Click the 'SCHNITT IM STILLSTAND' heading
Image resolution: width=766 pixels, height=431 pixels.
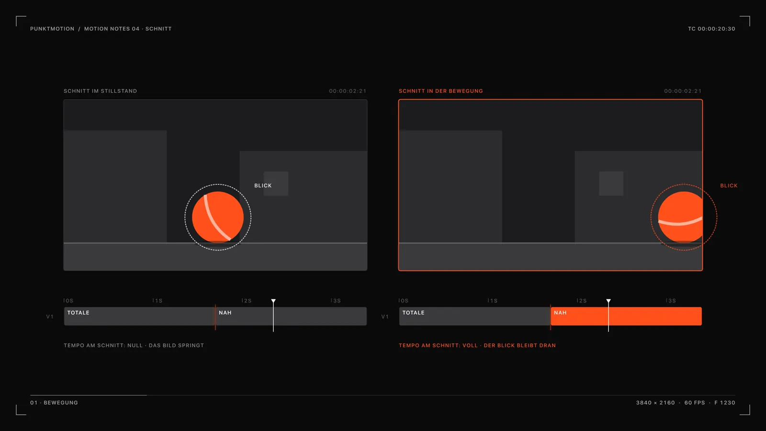pyautogui.click(x=100, y=91)
